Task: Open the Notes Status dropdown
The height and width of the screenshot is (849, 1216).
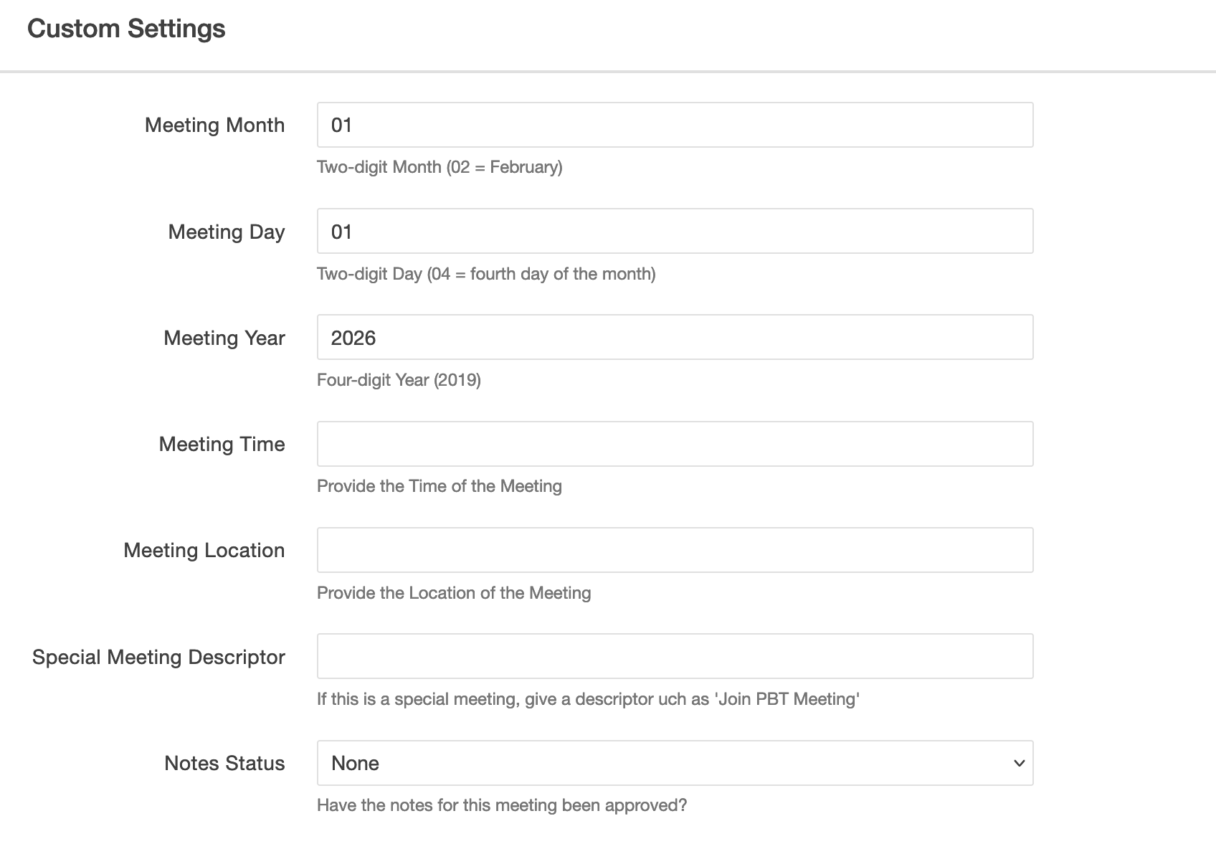Action: click(675, 763)
